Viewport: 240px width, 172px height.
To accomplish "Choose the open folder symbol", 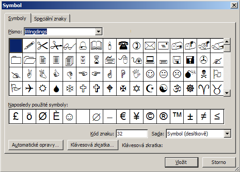I will tap(29, 60).
